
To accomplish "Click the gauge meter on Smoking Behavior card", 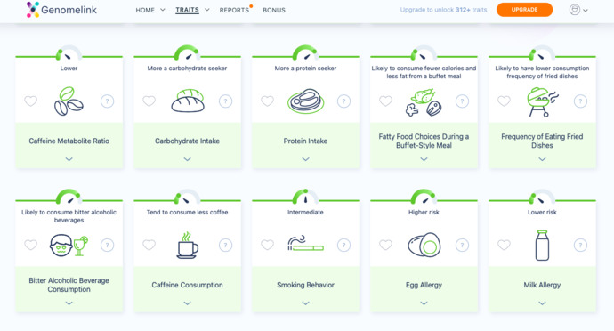I will pyautogui.click(x=305, y=197).
